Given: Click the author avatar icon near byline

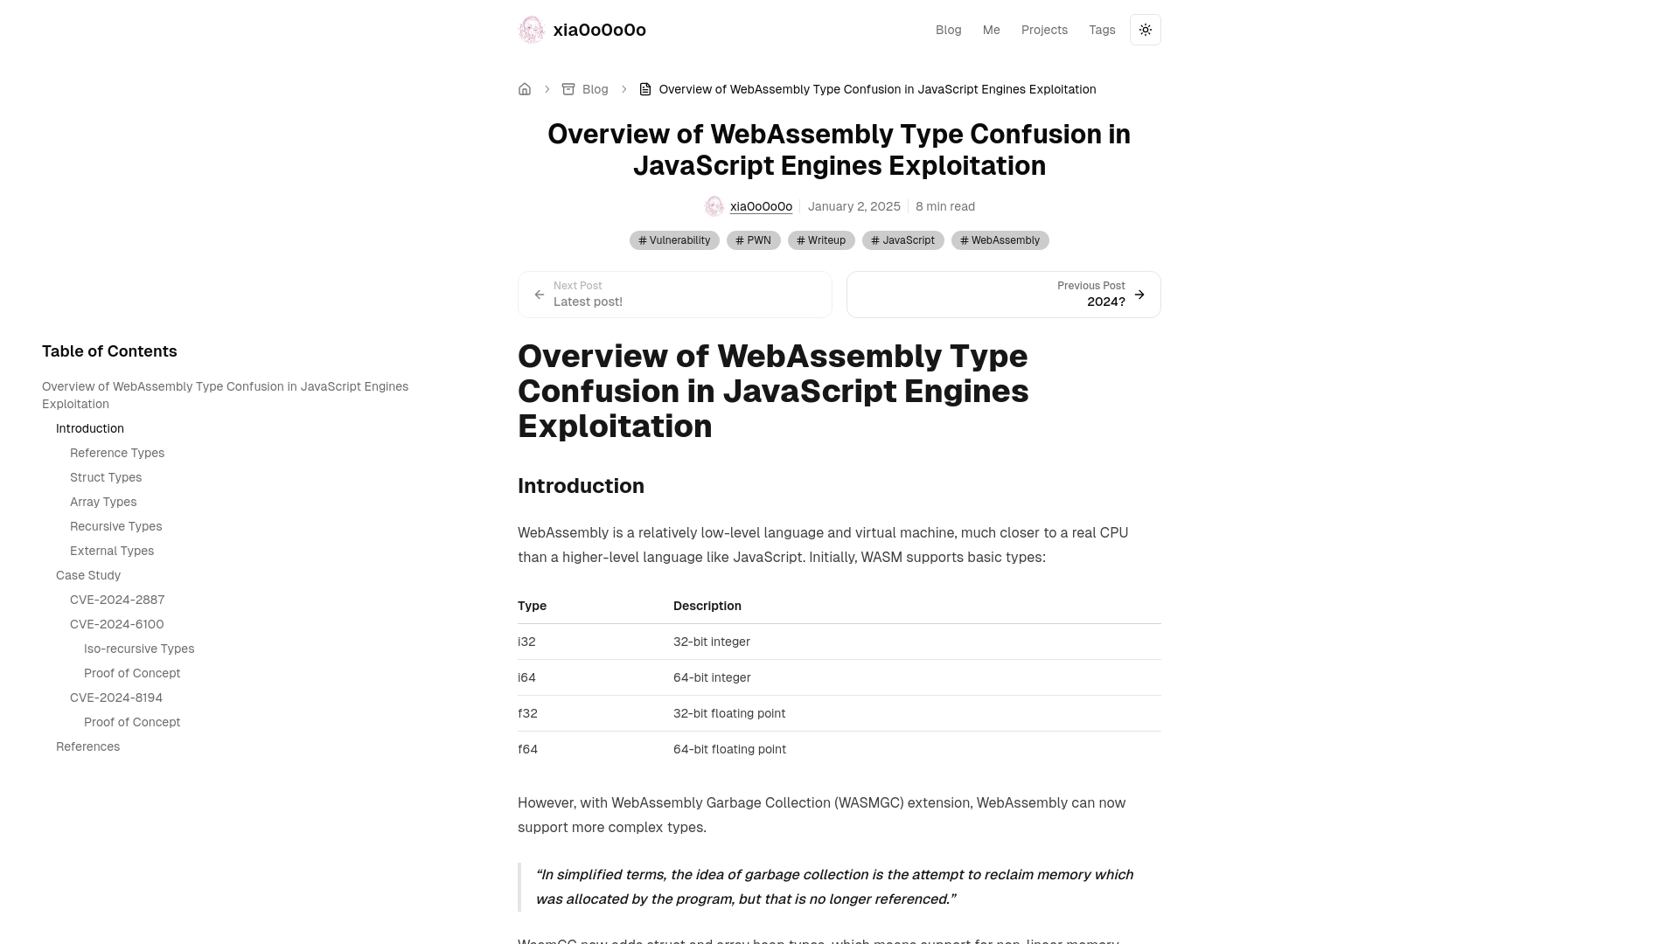Looking at the screenshot, I should 714,206.
